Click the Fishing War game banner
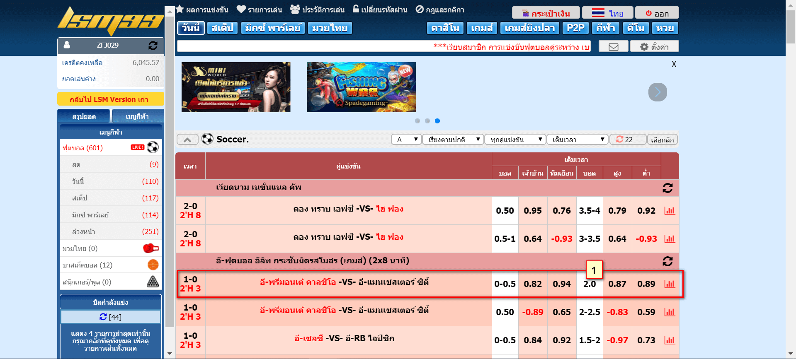Viewport: 796px width, 359px height. coord(361,87)
